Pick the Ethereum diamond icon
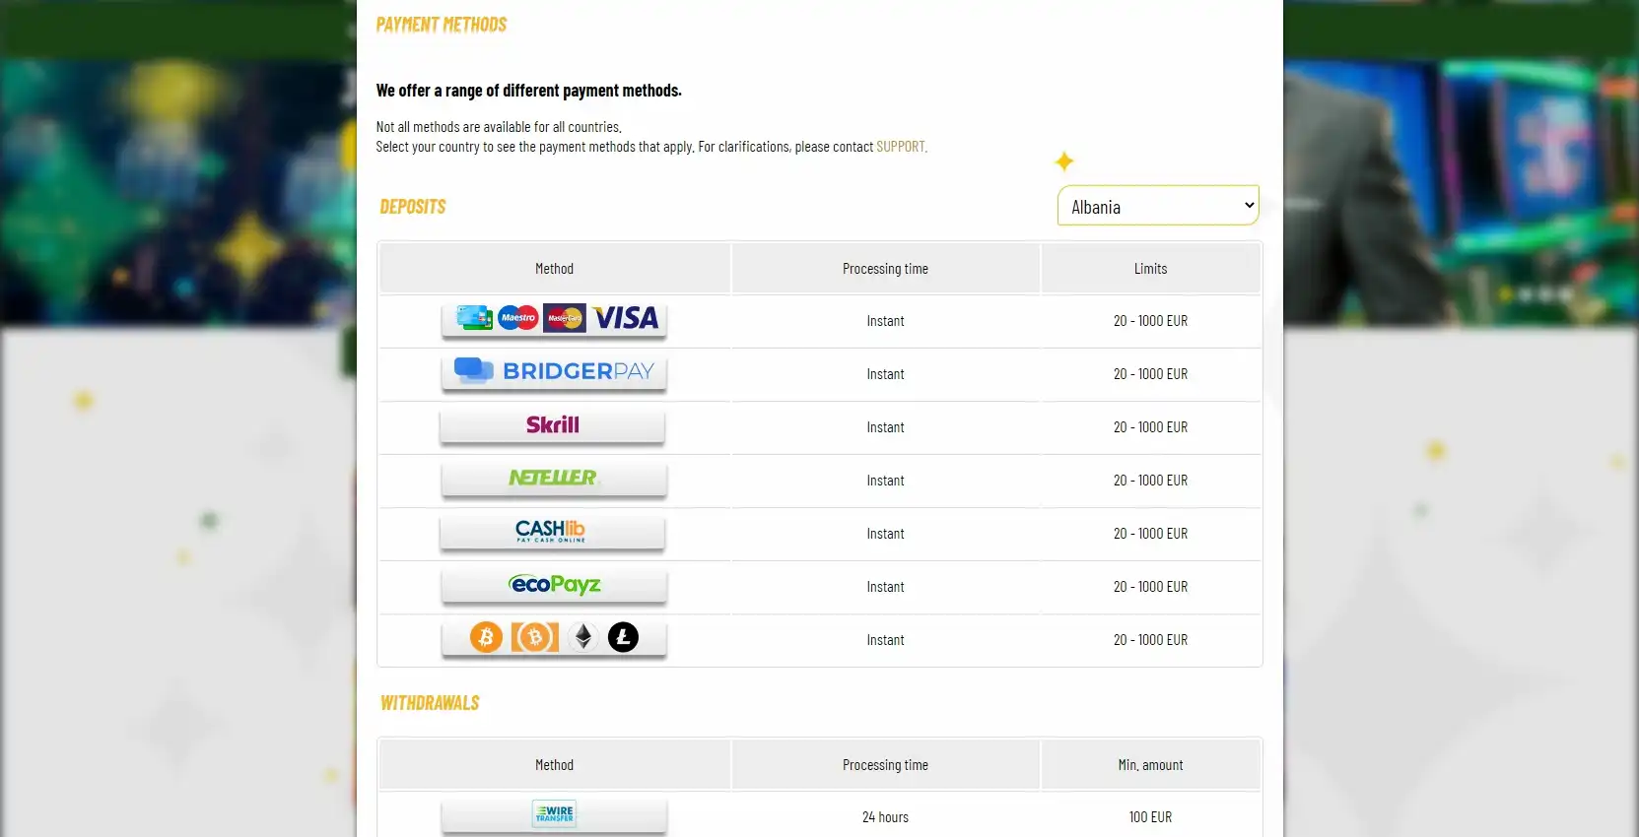Viewport: 1639px width, 837px height. coord(583,637)
